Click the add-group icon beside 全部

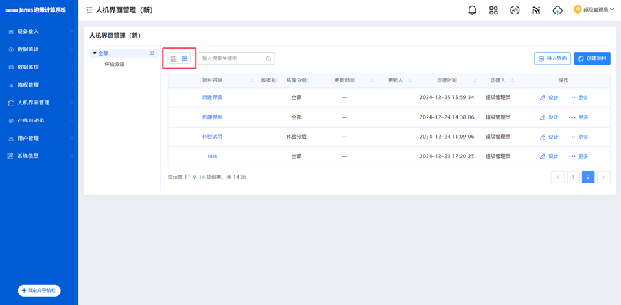coord(152,53)
